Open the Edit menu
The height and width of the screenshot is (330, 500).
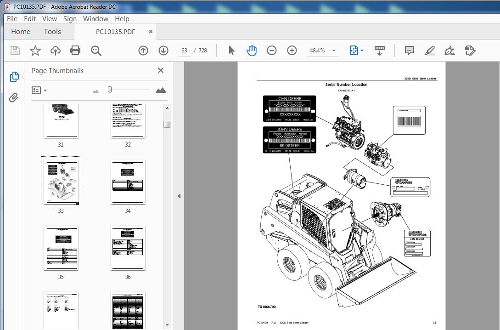coord(30,18)
